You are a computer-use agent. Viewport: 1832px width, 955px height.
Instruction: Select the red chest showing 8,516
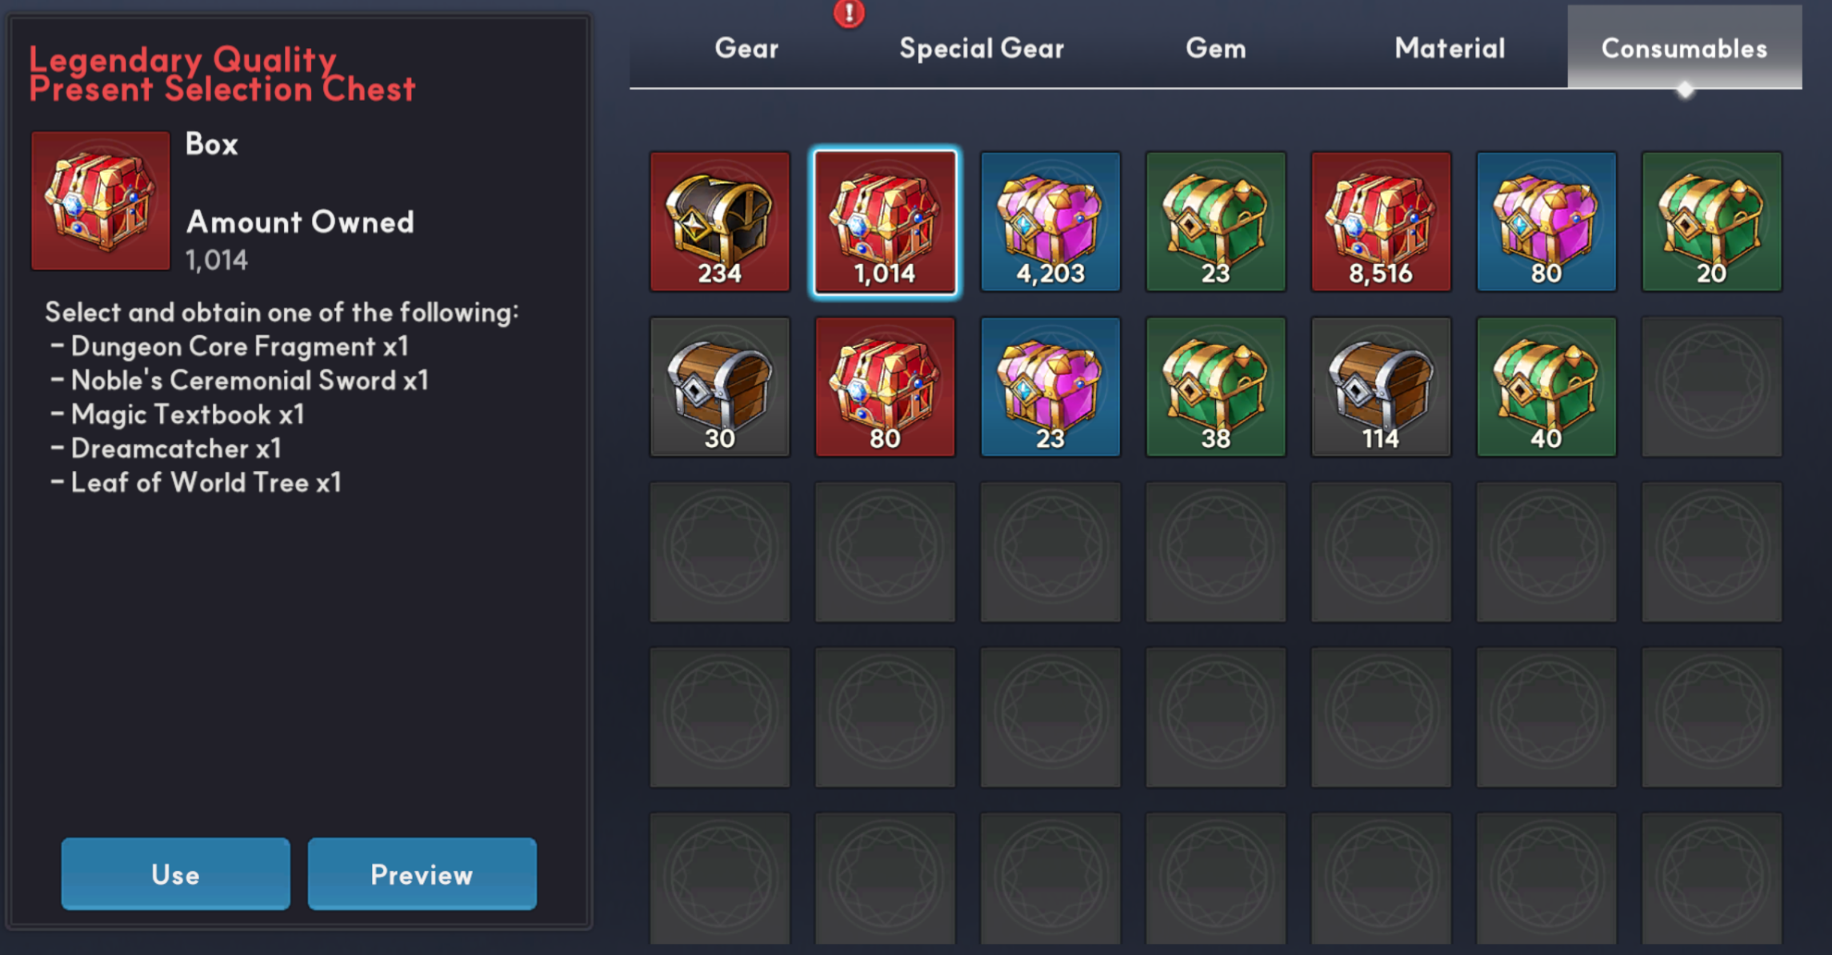(1381, 222)
